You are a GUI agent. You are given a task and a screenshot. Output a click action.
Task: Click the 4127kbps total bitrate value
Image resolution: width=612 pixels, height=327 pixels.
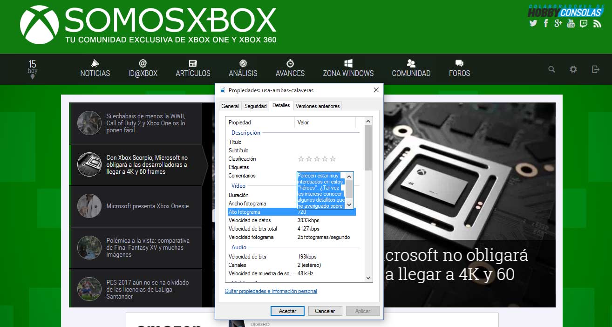pos(308,229)
